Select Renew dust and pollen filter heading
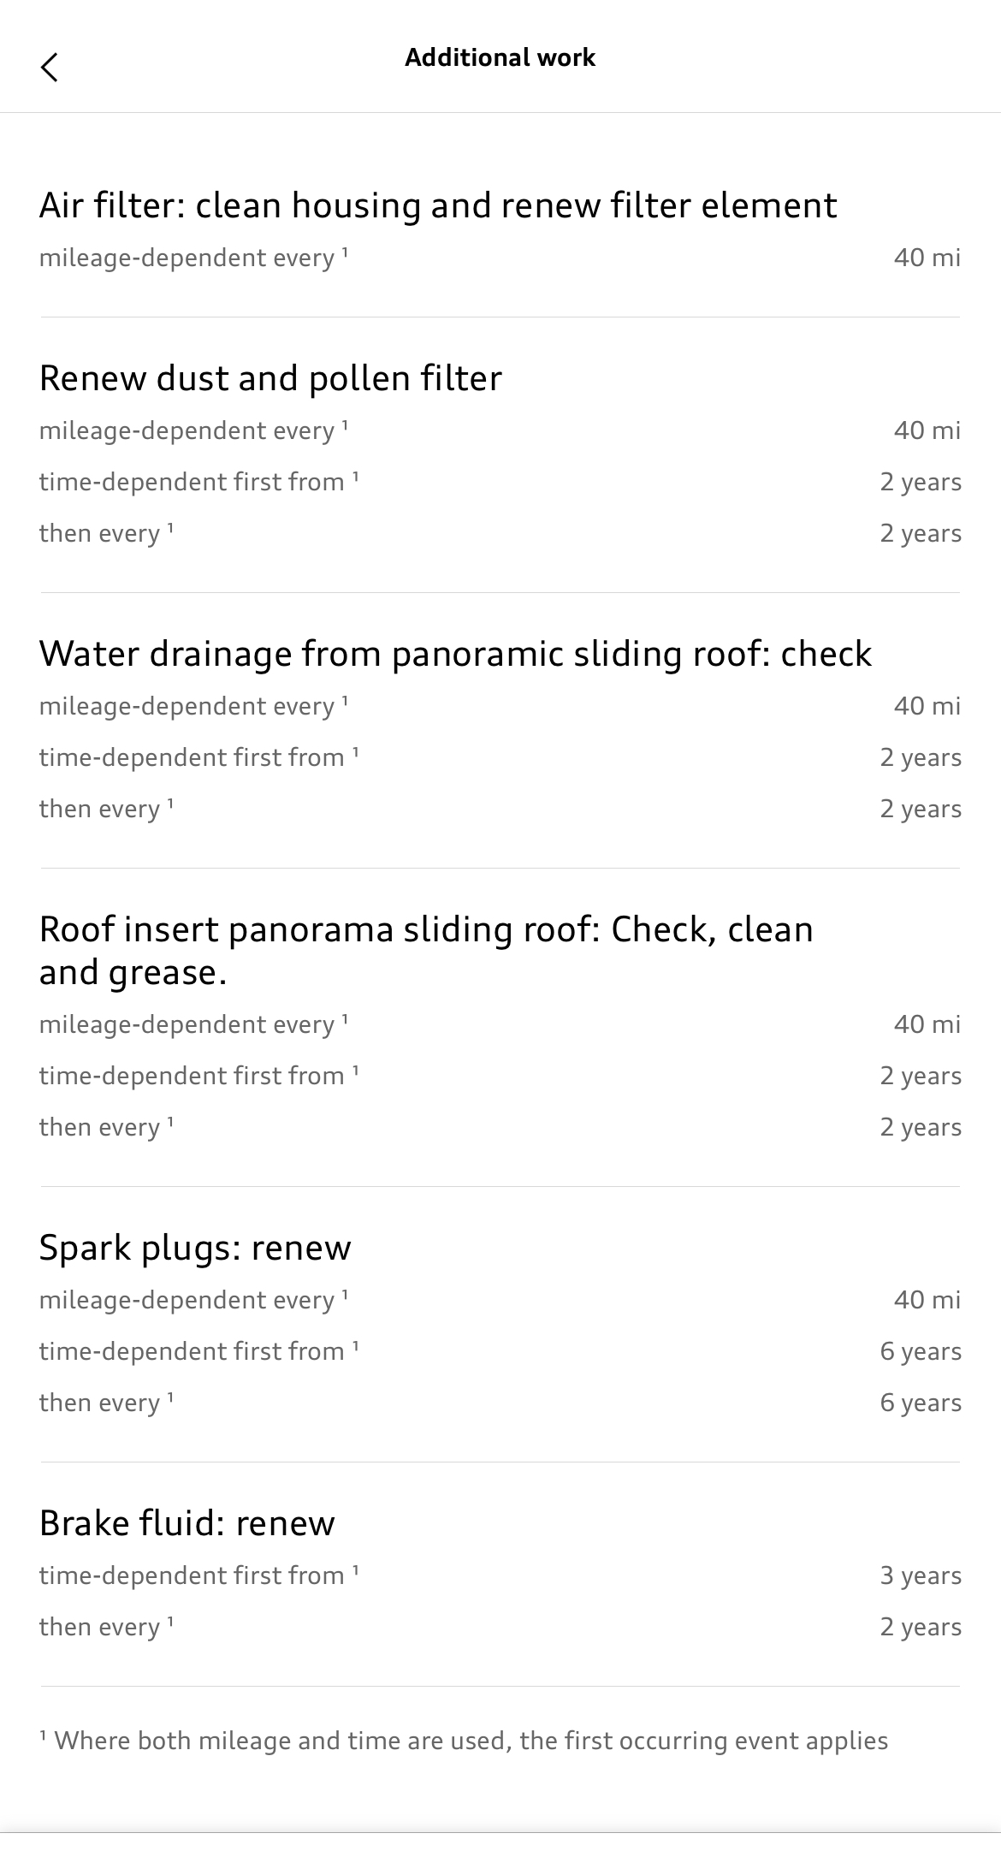 pos(270,378)
